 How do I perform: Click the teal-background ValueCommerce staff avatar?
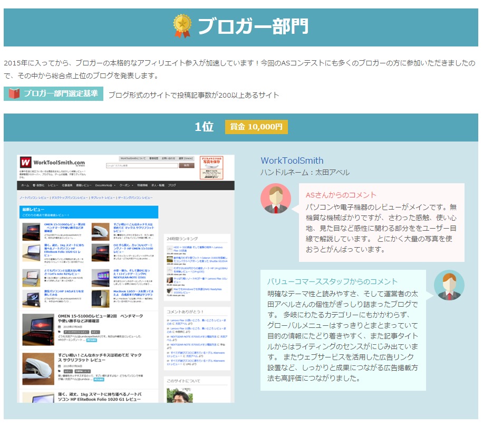pos(449,285)
